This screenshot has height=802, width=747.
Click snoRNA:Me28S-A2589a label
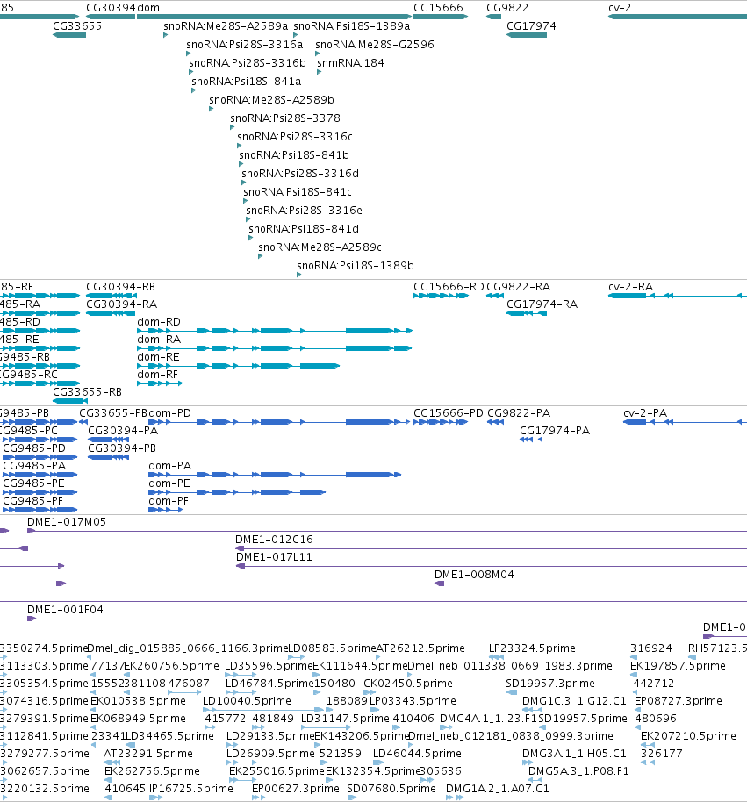coord(226,26)
